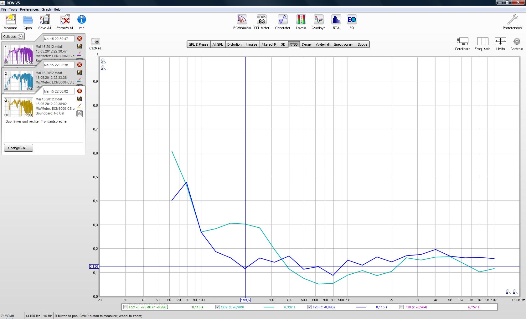Uncheck the T20 trace checkbox

click(x=309, y=307)
